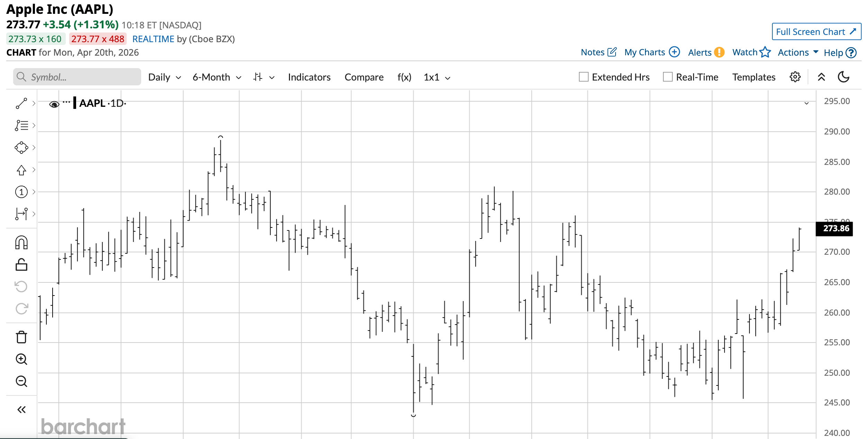
Task: Click the unlock drawings padlock icon
Action: [21, 265]
